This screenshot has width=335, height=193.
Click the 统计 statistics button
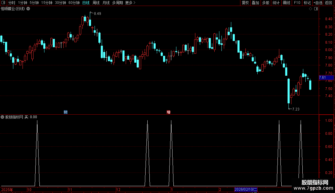[276, 3]
